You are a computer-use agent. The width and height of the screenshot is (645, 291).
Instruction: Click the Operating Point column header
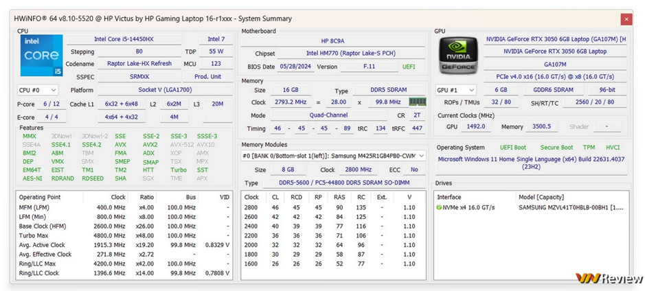(49, 197)
